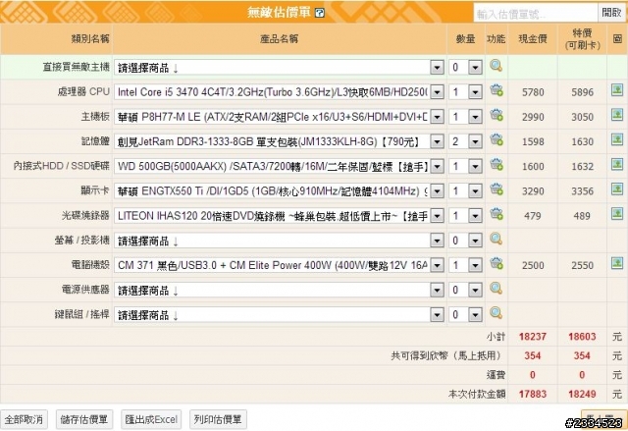Click card payment total 18249
The height and width of the screenshot is (431, 628).
click(582, 394)
